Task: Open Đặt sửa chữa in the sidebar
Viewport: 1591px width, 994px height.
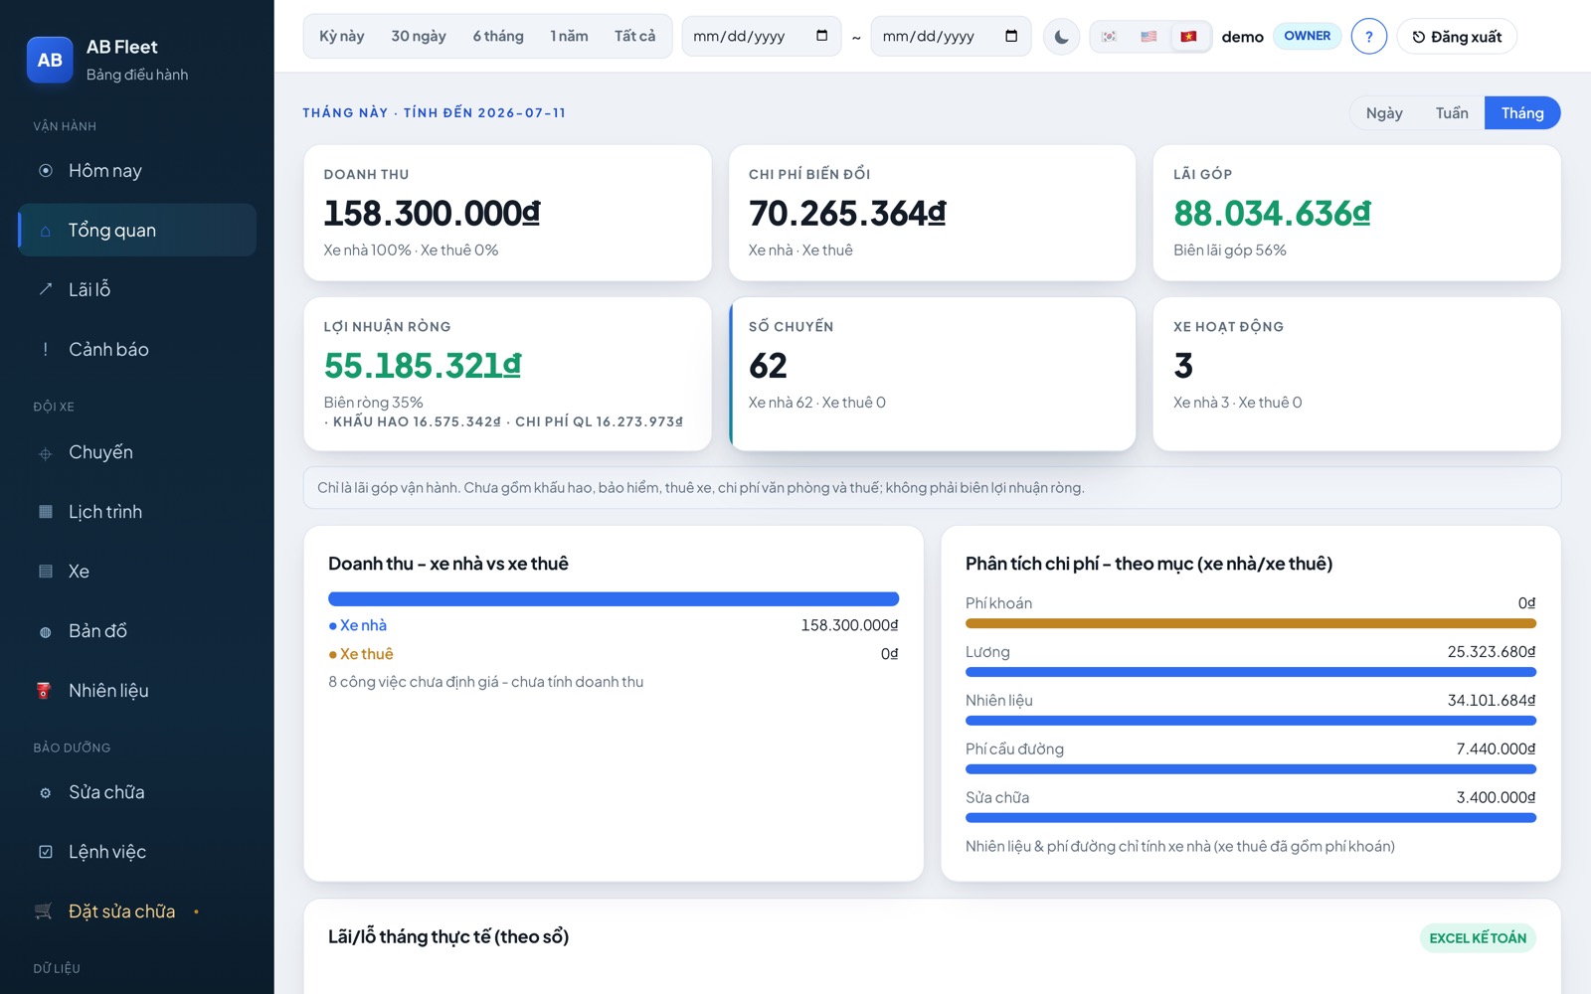Action: pyautogui.click(x=137, y=911)
